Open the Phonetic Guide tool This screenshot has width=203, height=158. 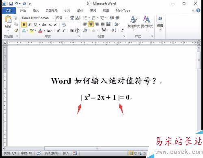72,18
